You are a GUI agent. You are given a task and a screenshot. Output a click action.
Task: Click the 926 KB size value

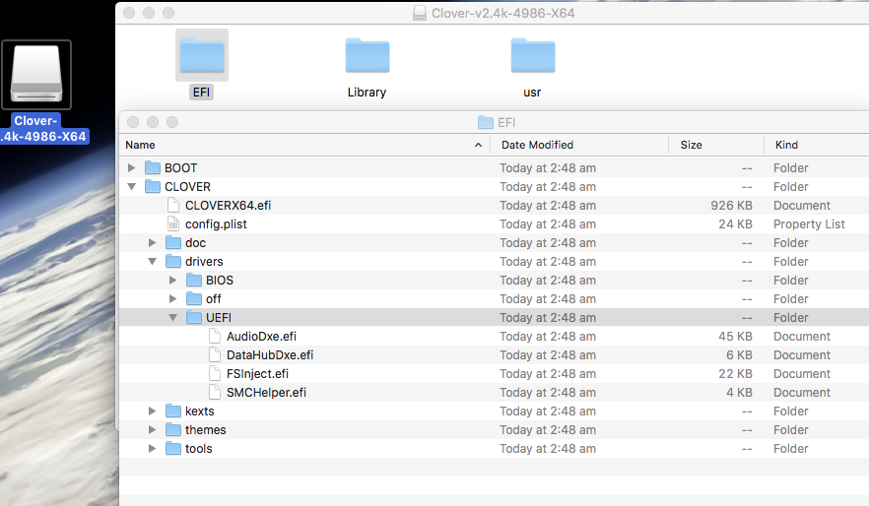click(731, 206)
